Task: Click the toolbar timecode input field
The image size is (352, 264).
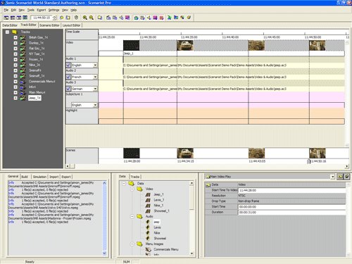Action: tap(42, 18)
